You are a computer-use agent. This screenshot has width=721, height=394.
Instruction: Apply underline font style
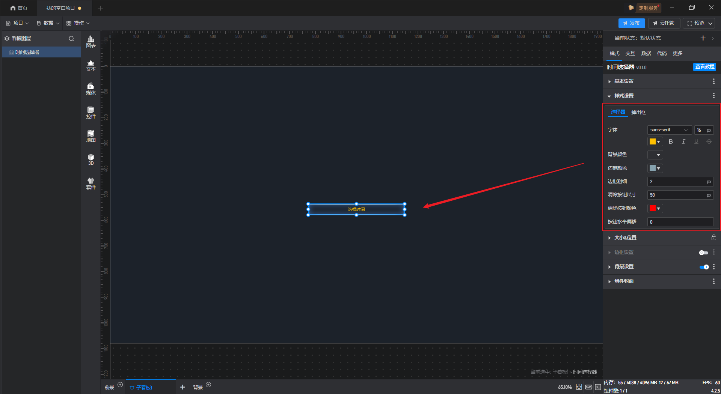pyautogui.click(x=696, y=141)
